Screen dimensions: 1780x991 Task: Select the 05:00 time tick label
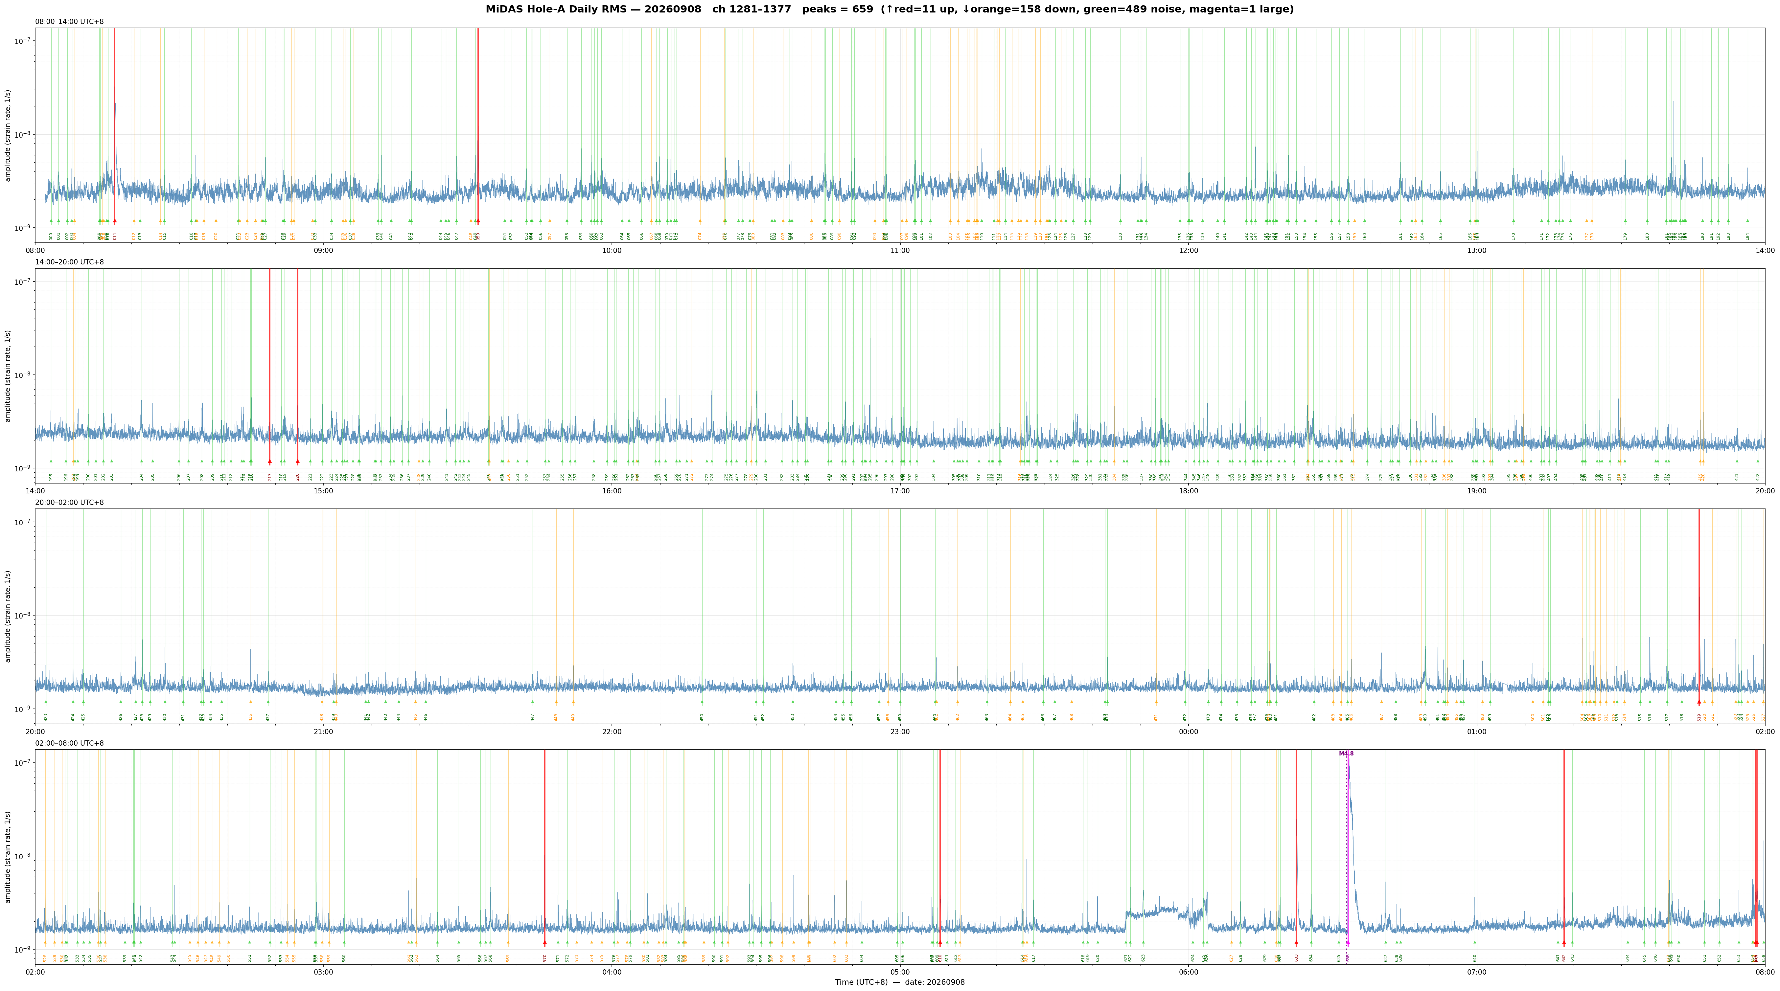click(900, 972)
